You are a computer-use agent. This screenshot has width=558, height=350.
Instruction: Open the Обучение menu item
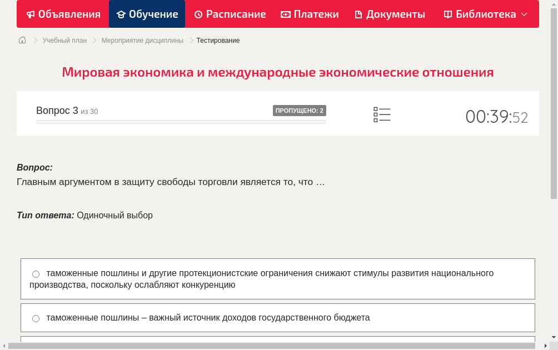[x=147, y=14]
